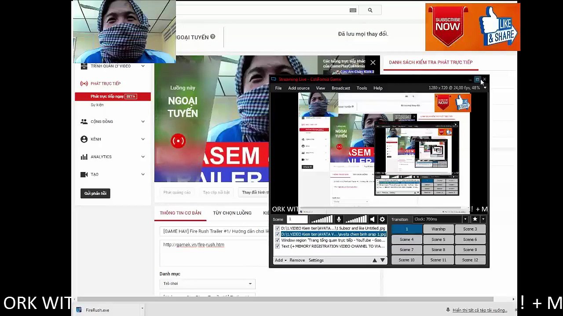Open the Add source menu

click(x=299, y=88)
